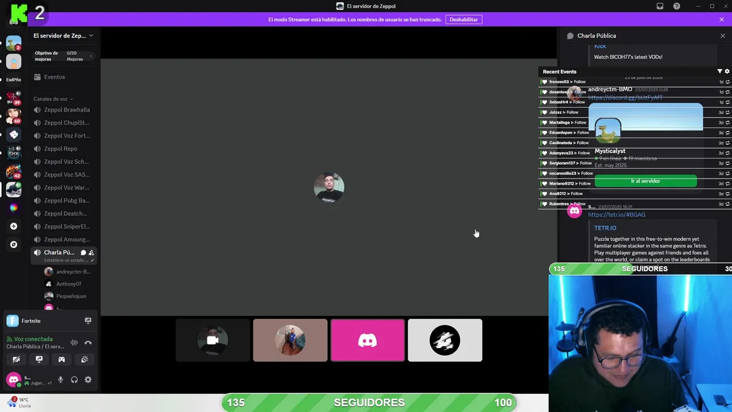Join Zeppol SniperEl... voice channel
The width and height of the screenshot is (732, 412).
(64, 227)
